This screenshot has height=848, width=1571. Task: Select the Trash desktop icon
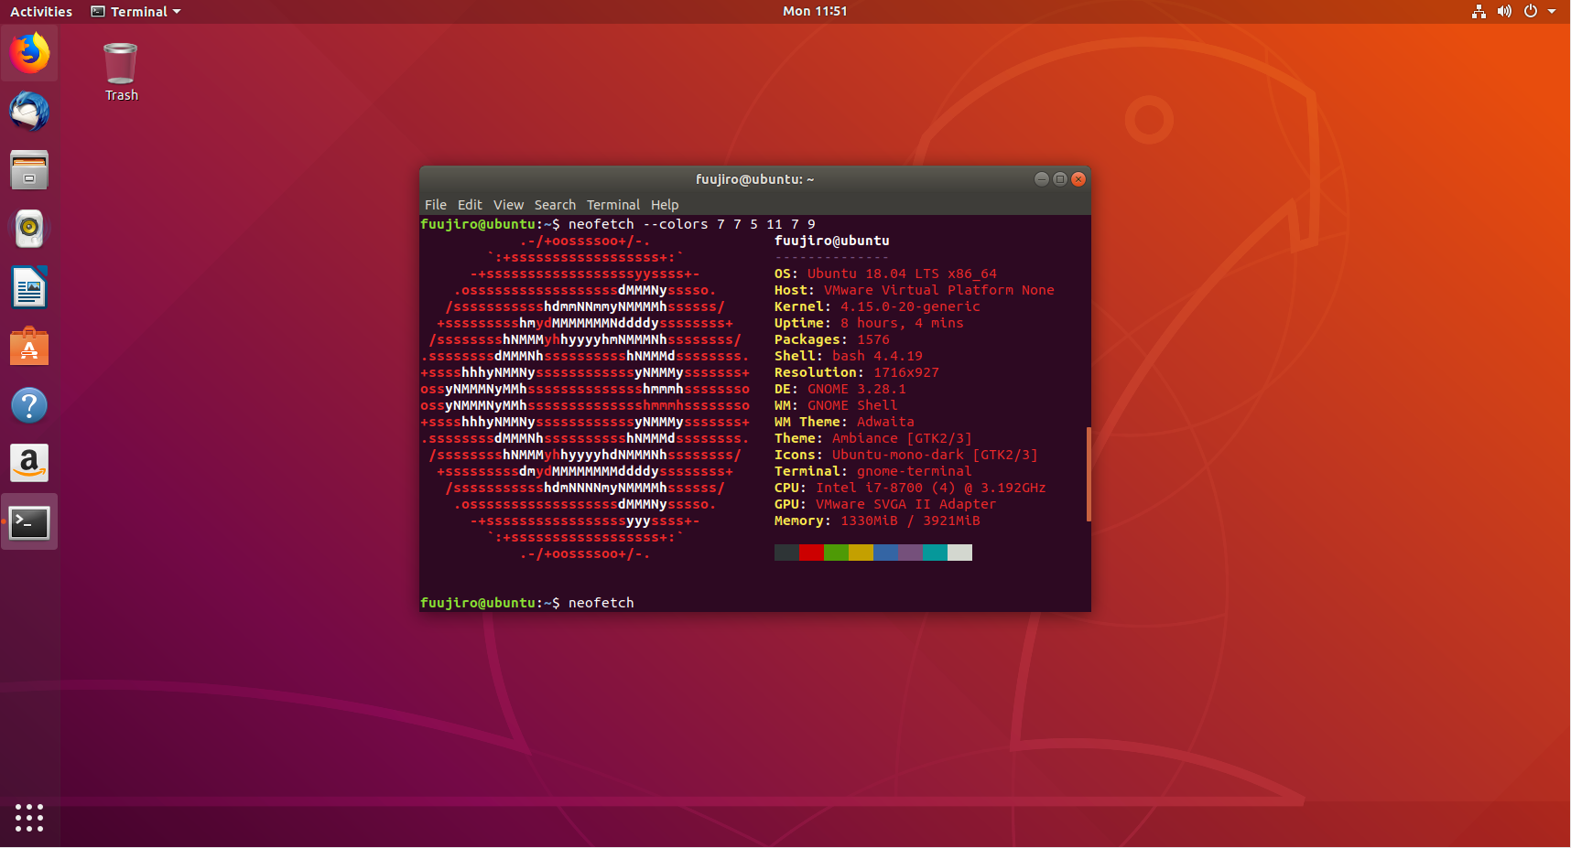(x=121, y=72)
